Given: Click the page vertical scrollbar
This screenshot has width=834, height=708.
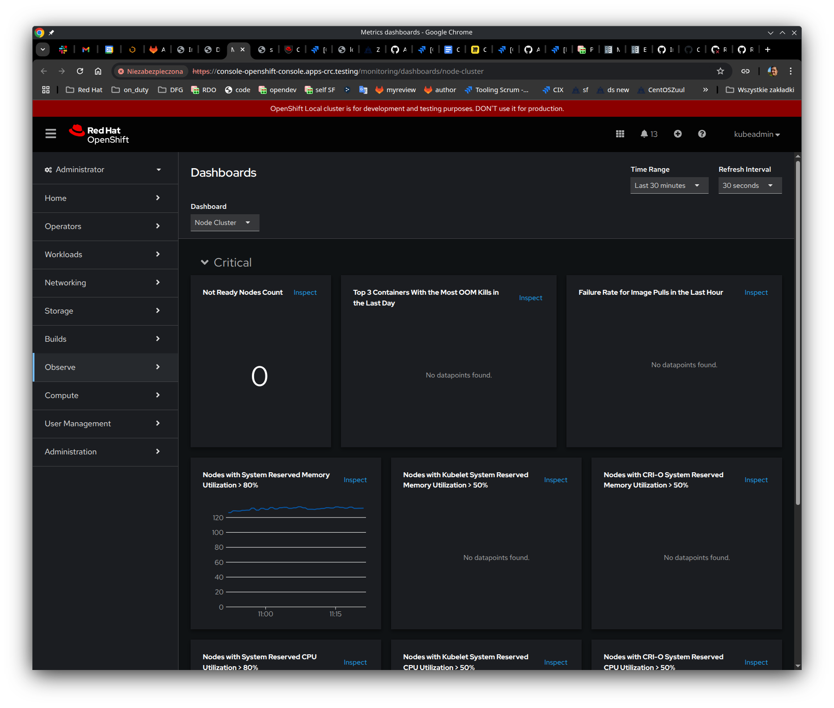Looking at the screenshot, I should (x=797, y=331).
